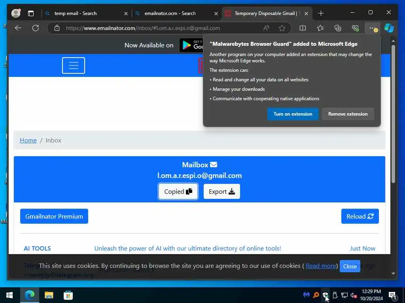Screen dimensions: 405x303
Task: Click the Copied email button
Action: (178, 191)
